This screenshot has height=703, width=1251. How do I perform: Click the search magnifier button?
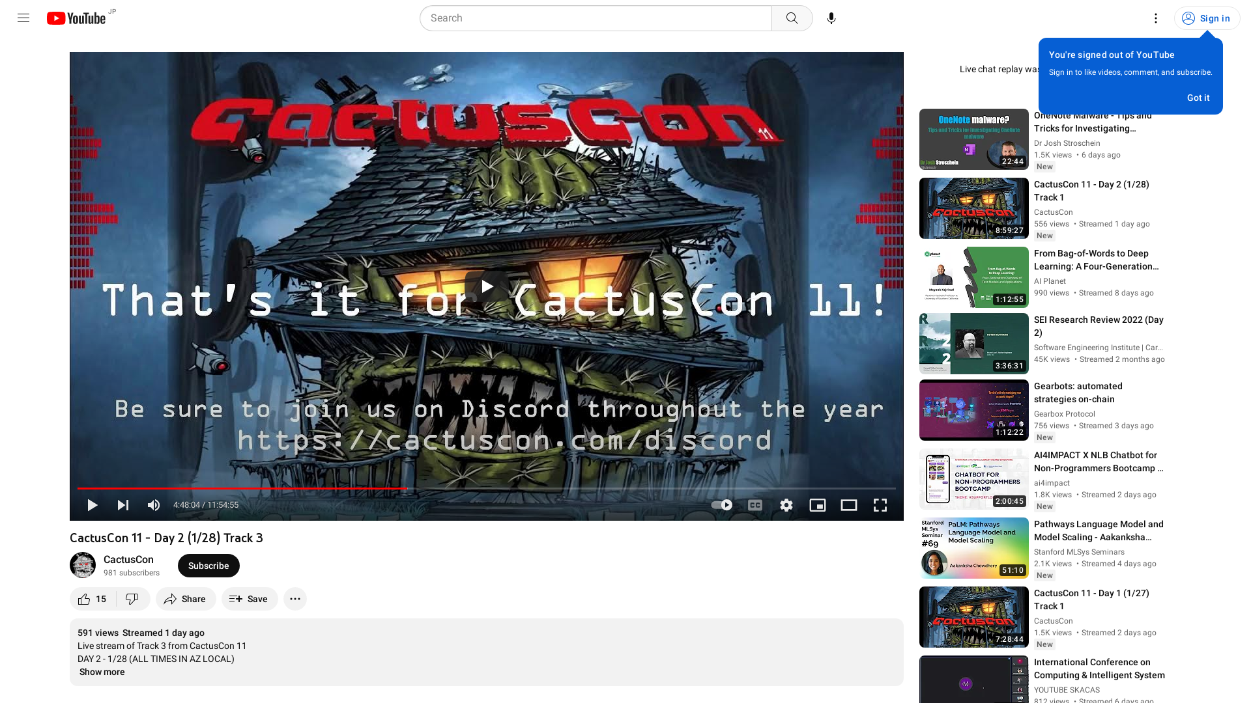[x=792, y=18]
